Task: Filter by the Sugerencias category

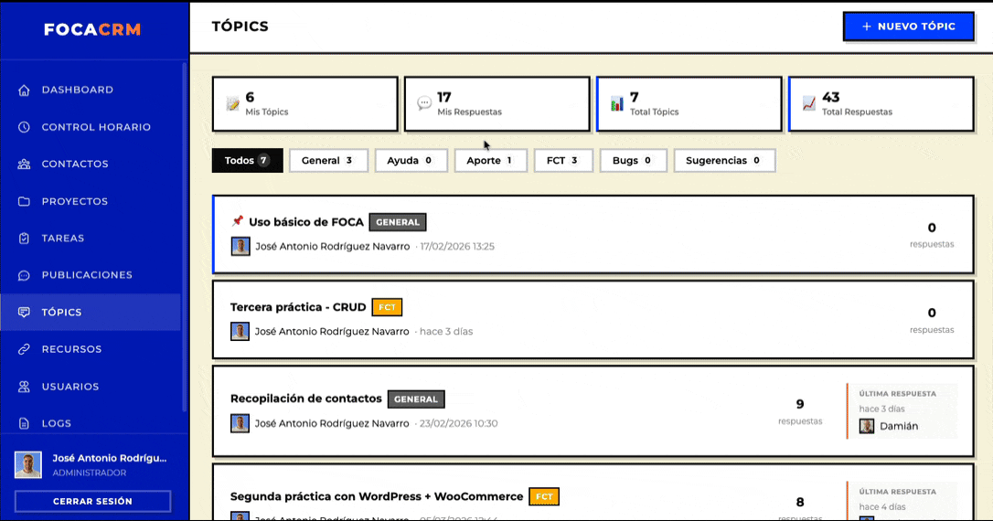Action: (723, 161)
